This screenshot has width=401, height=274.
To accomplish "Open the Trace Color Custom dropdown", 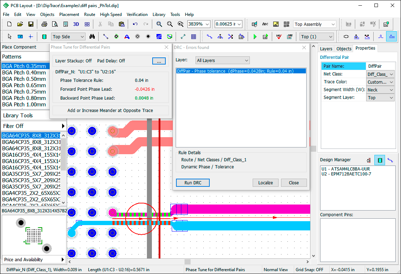I will coord(380,82).
